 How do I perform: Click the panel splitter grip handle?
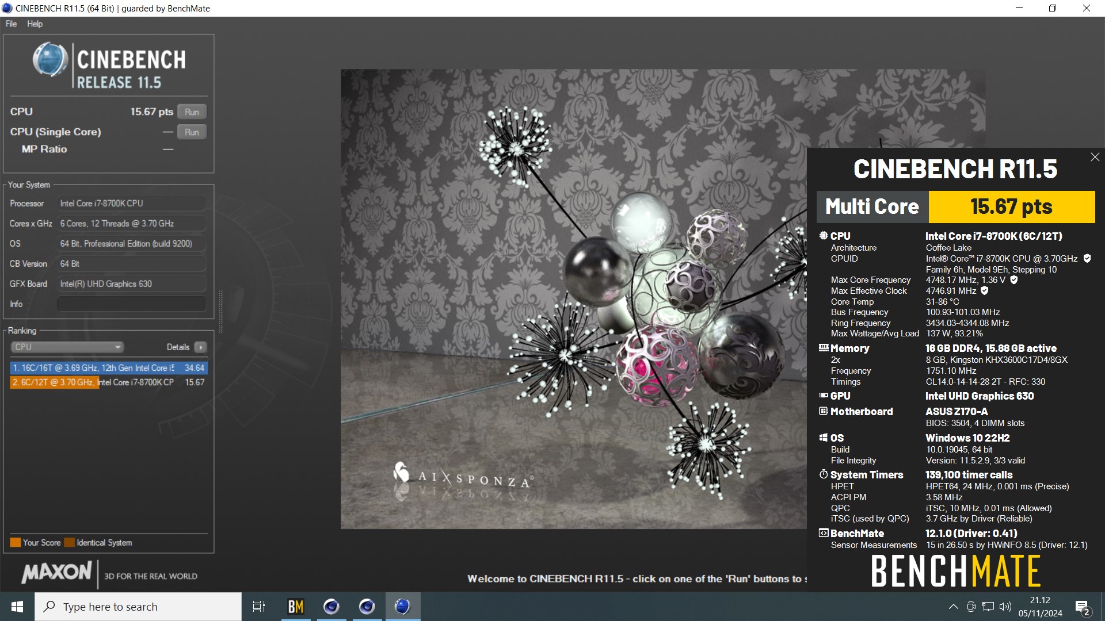point(220,312)
